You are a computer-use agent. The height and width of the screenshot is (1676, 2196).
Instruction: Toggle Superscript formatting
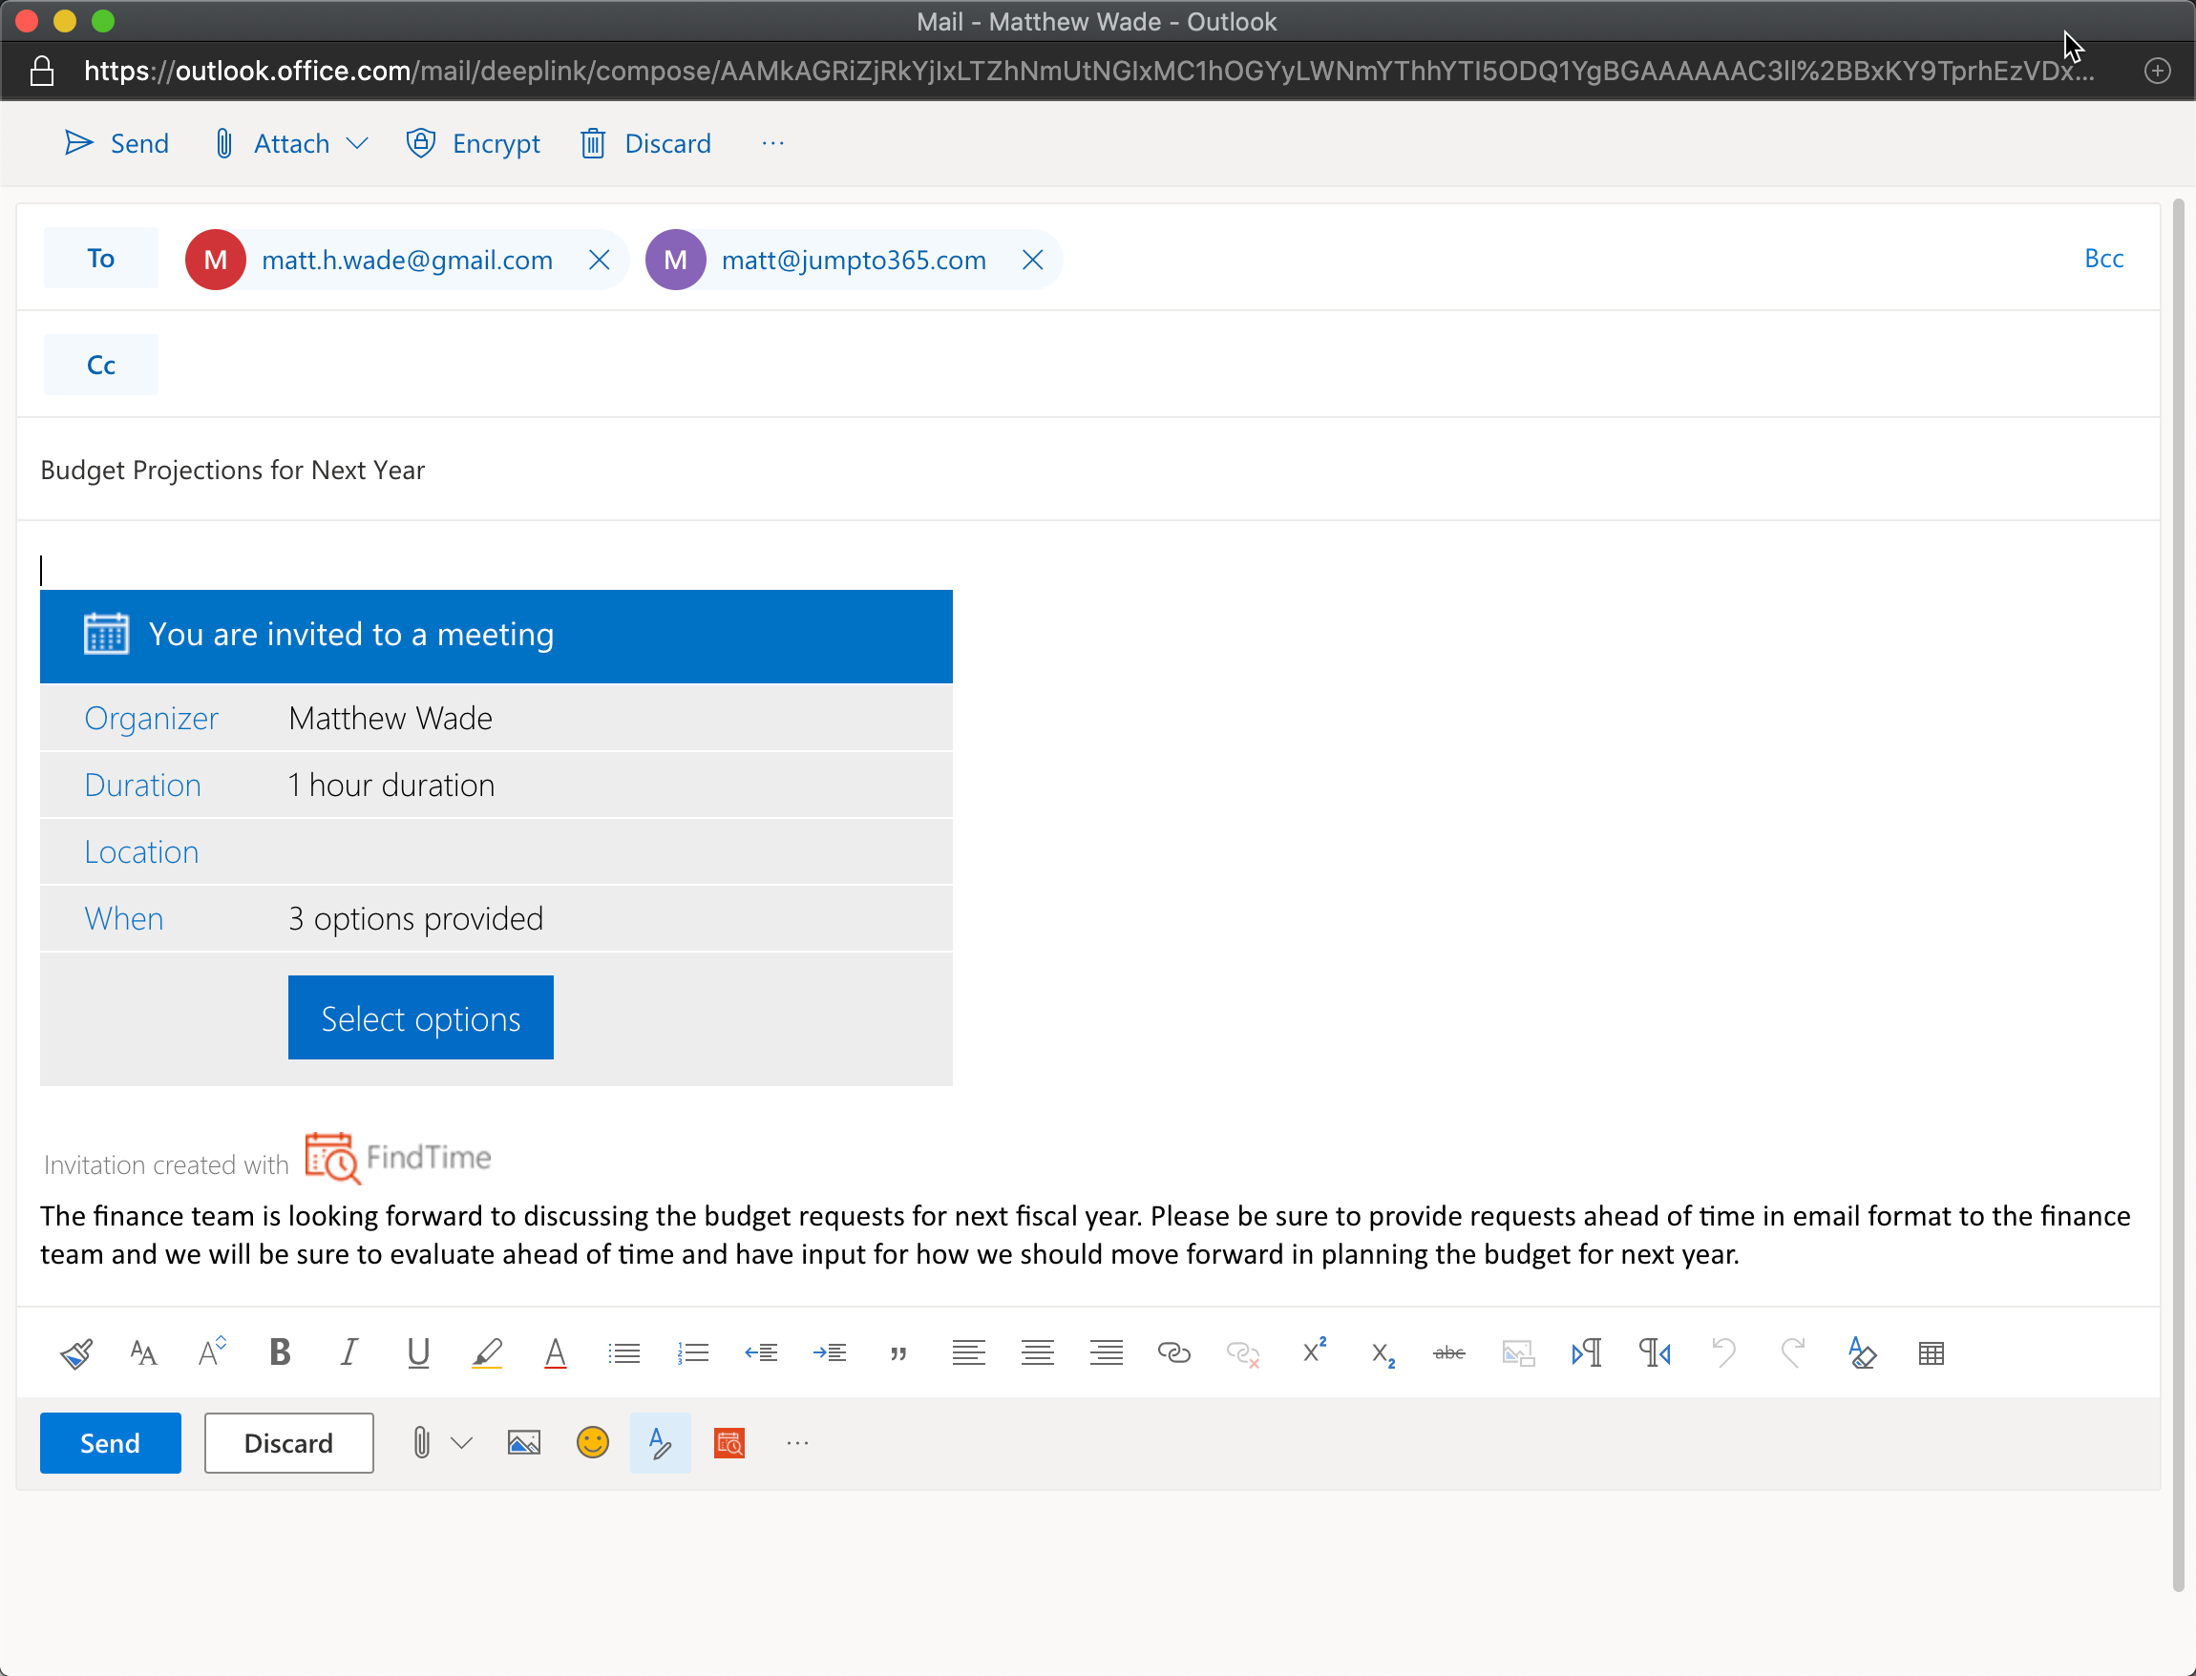(x=1314, y=1351)
